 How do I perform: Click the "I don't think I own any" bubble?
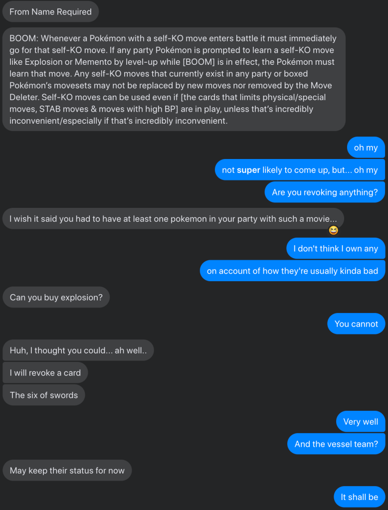[335, 248]
